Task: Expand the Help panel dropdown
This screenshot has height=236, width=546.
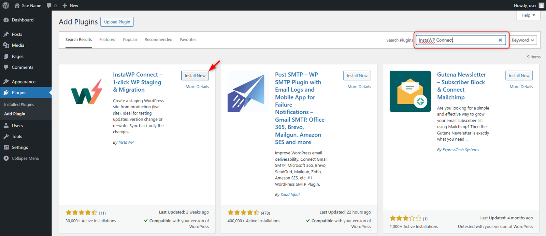Action: [528, 15]
